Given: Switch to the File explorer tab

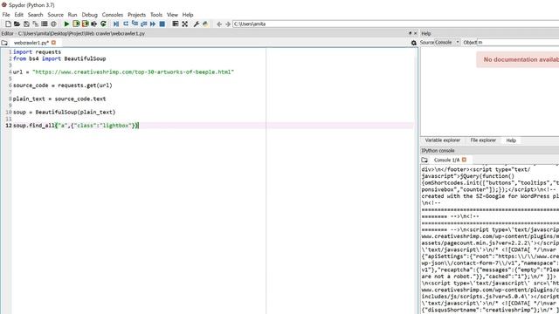Looking at the screenshot, I should coord(483,140).
